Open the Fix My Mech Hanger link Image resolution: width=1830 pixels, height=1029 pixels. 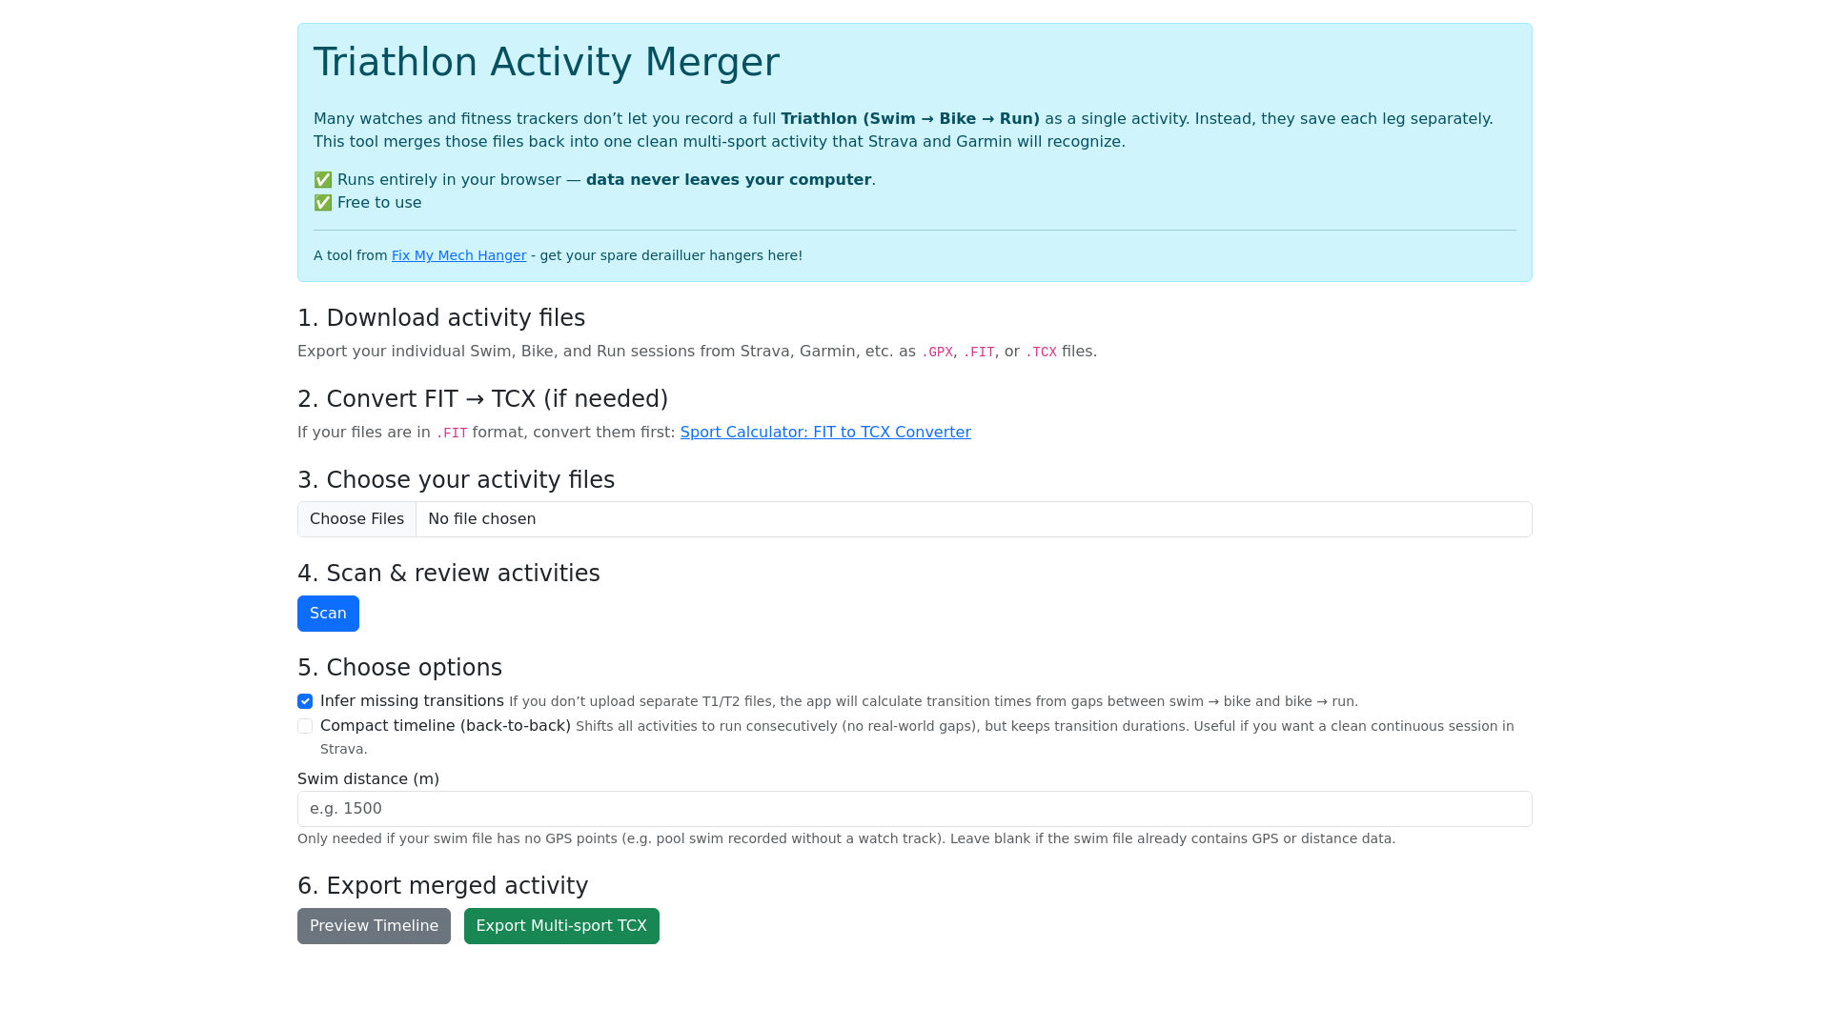pos(458,255)
